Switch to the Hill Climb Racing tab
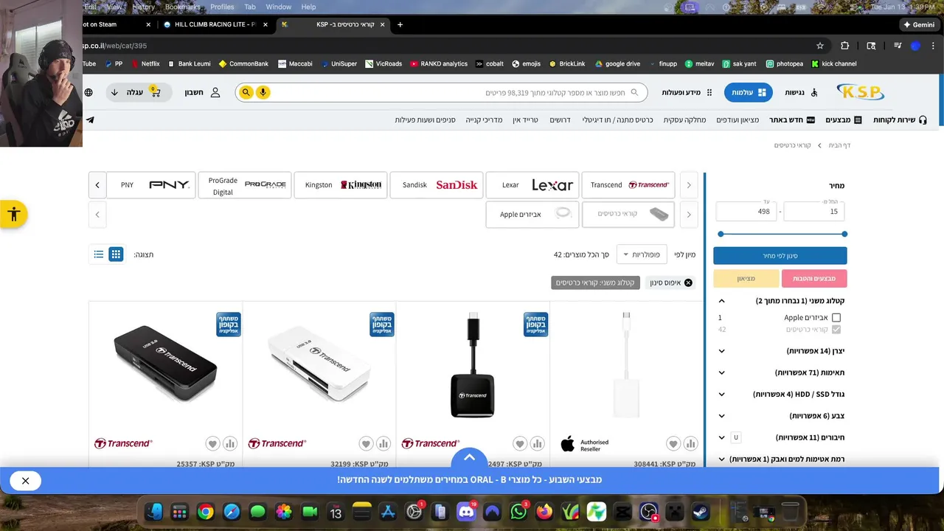944x531 pixels. coord(215,24)
